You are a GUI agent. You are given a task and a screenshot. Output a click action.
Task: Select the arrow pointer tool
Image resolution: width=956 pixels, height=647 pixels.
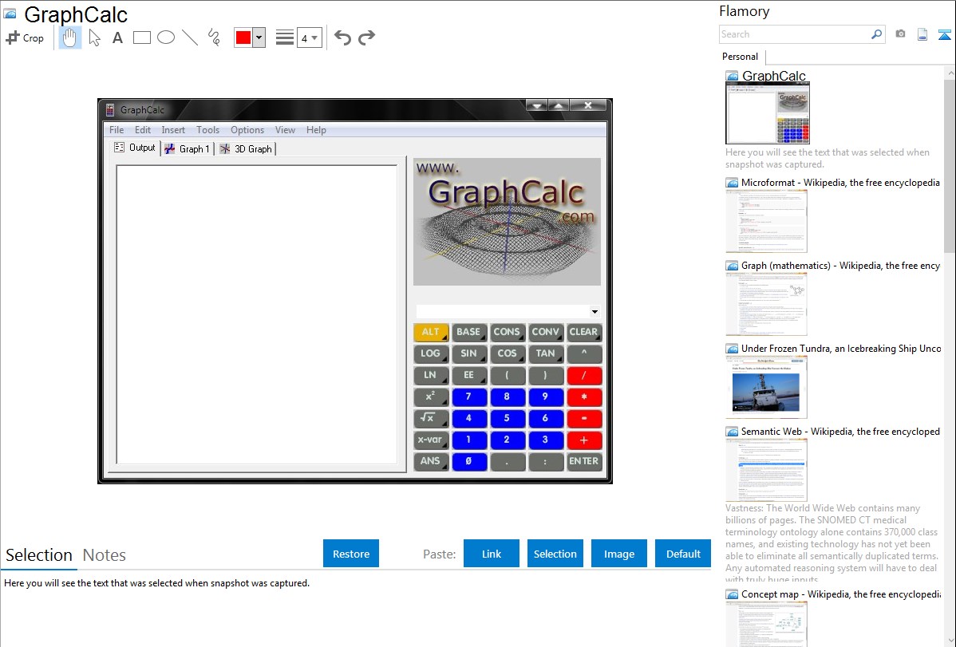coord(94,37)
